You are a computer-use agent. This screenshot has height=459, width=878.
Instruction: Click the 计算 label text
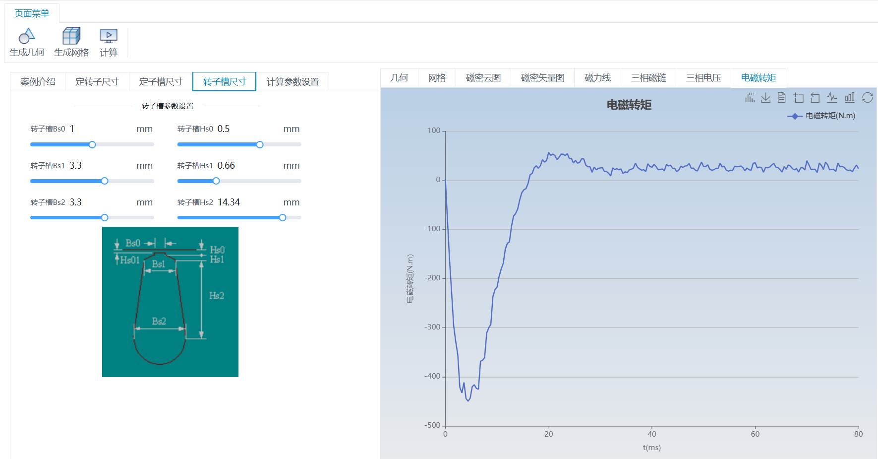[109, 53]
